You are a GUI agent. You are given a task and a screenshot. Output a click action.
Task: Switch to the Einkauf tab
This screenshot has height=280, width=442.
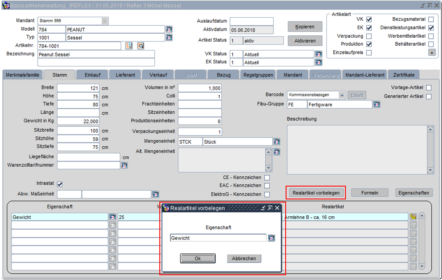point(93,75)
